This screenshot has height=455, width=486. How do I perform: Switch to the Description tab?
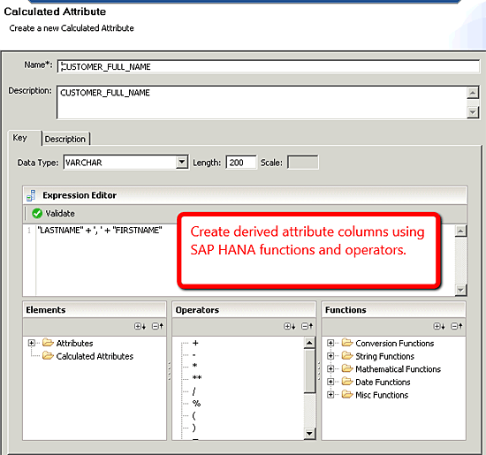point(65,139)
